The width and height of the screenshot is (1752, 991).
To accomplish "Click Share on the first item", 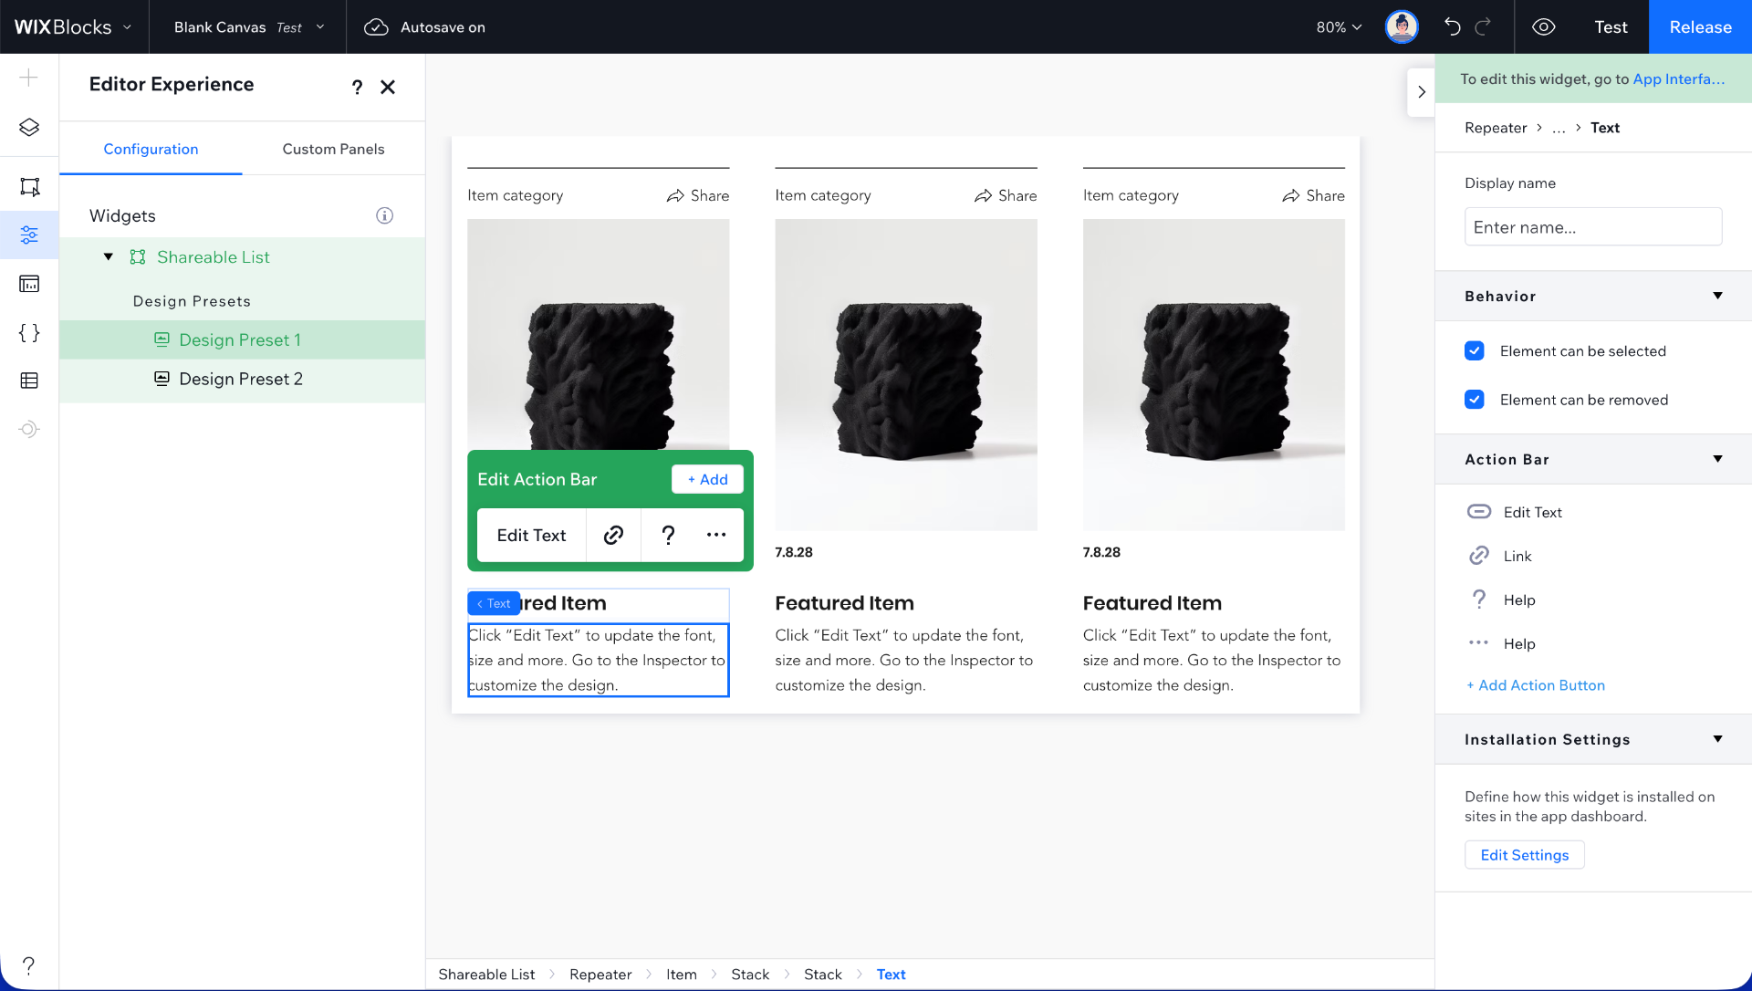I will pyautogui.click(x=697, y=195).
